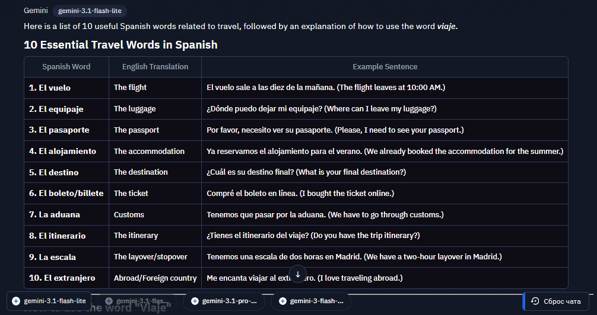Click the Gemini icon on gemini-3.1-flash-lite tab
The image size is (597, 315).
pyautogui.click(x=16, y=301)
